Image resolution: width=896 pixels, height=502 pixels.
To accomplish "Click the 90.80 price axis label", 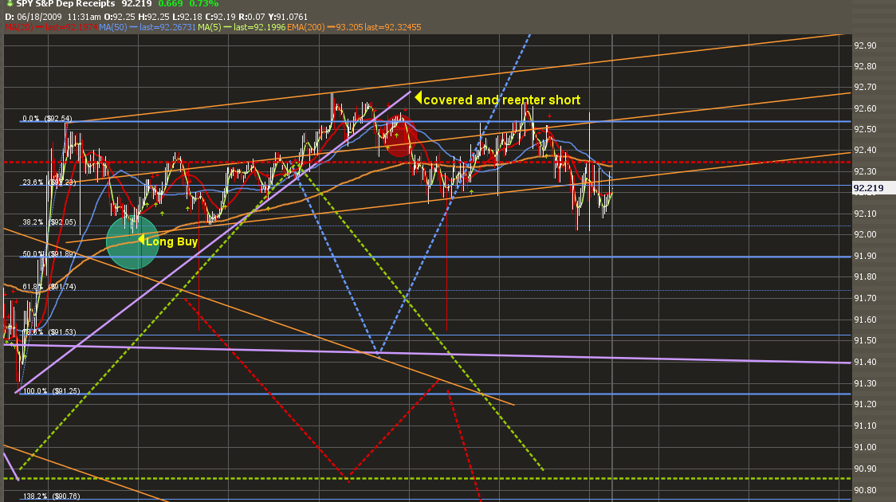I will [865, 490].
